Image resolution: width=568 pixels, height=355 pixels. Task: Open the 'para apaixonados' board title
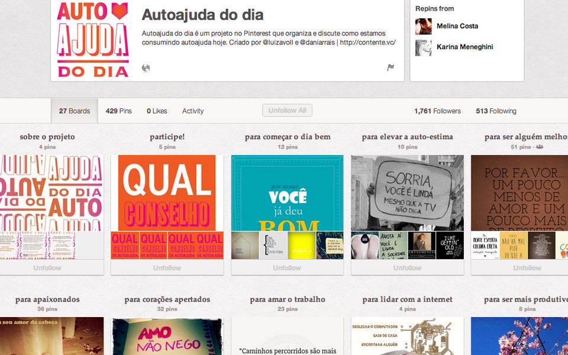[47, 299]
